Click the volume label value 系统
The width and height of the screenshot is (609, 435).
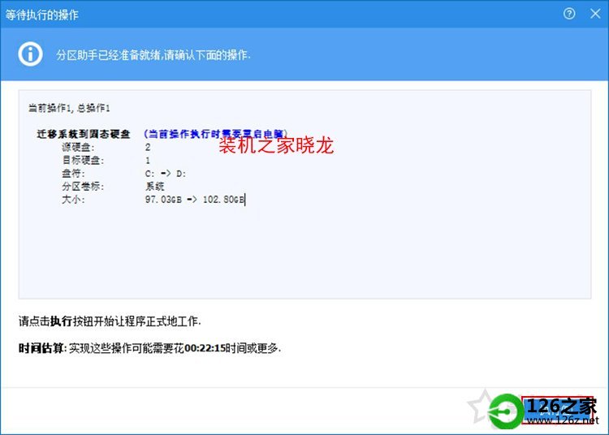[x=154, y=187]
